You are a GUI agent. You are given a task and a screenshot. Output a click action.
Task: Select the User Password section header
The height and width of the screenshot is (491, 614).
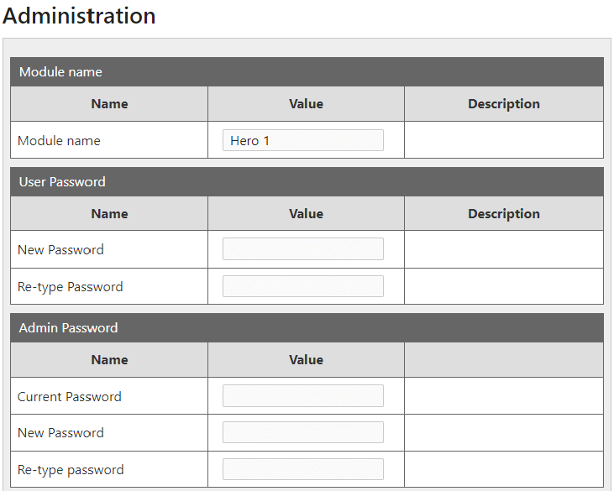307,181
